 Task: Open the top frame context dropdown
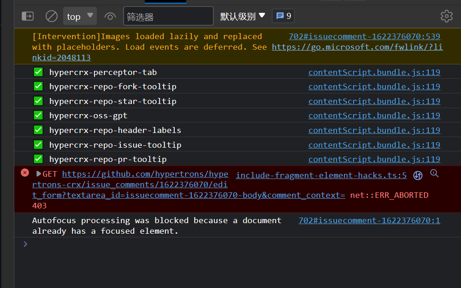[79, 16]
